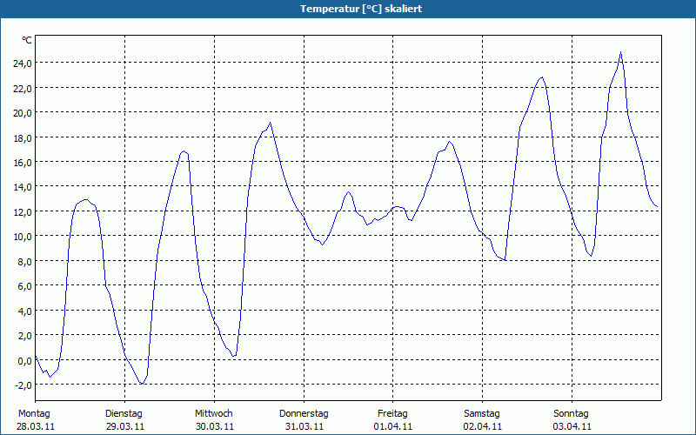Click the lowest curve point on Dienstag morning
This screenshot has width=696, height=435.
pos(142,384)
